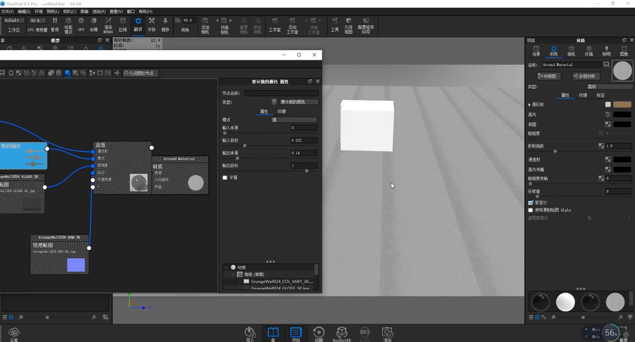Viewport: 635px width, 342px height.
Task: Toggle 性能模式 performance mode icon
Action: tap(68, 21)
